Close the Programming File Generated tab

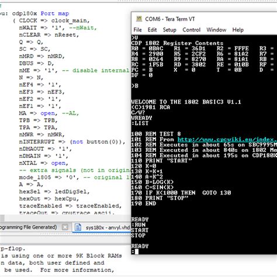point(65,227)
